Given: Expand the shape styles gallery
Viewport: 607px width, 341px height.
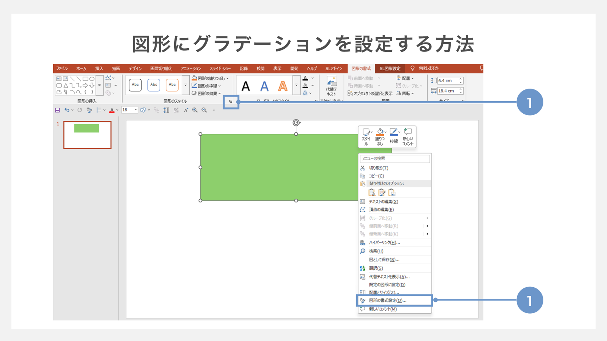Looking at the screenshot, I should tap(186, 85).
